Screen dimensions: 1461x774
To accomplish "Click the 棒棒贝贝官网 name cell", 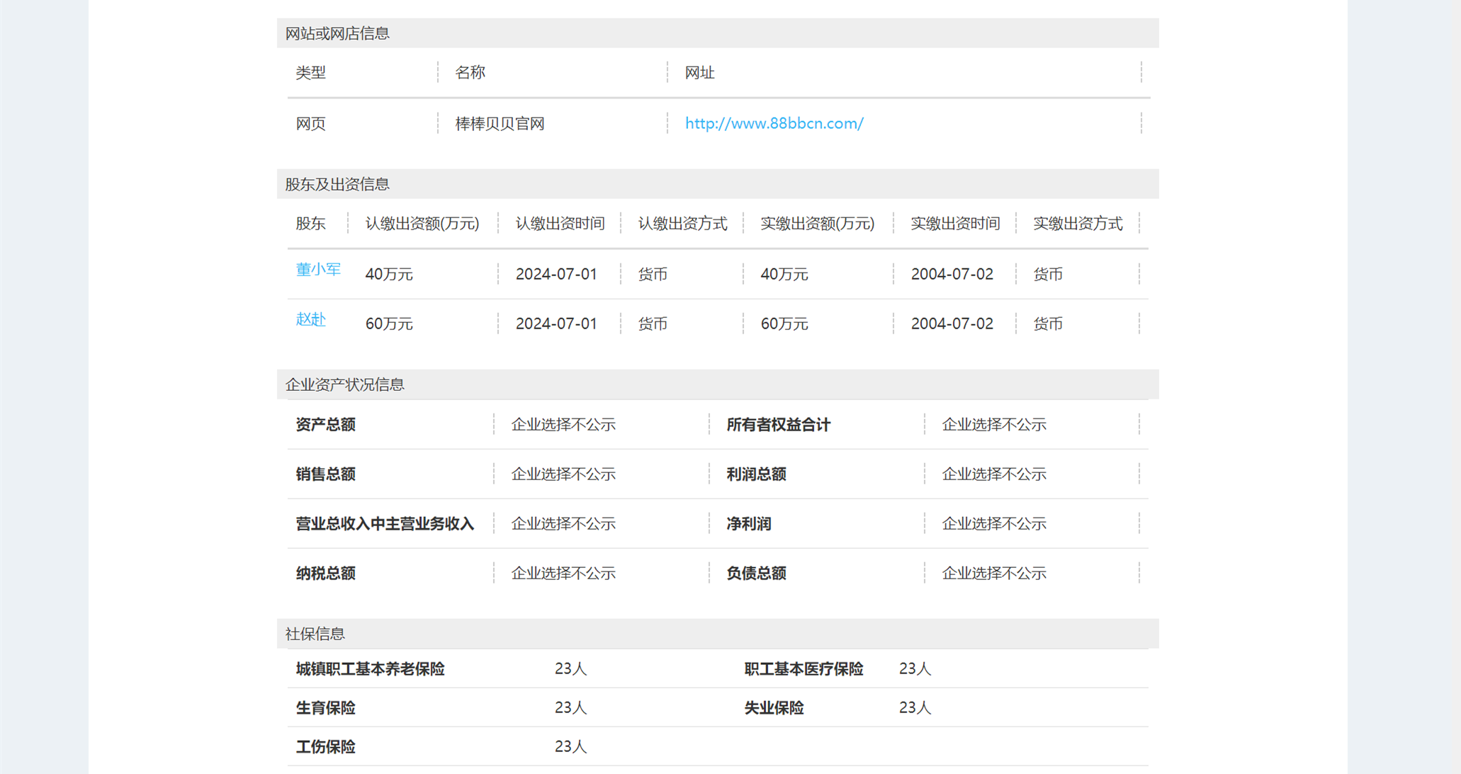I will tap(500, 124).
